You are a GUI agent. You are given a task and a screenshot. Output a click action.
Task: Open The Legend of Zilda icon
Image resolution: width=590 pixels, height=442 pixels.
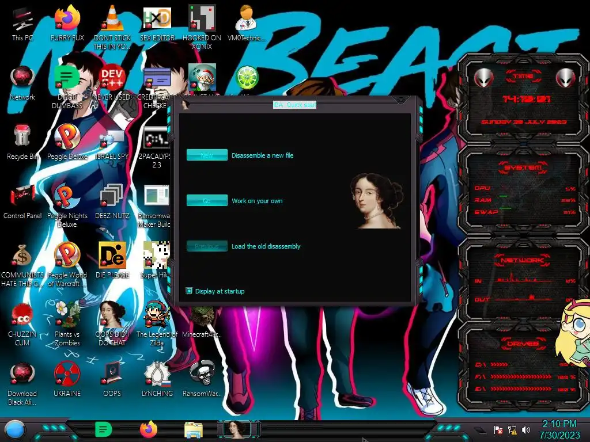(157, 324)
